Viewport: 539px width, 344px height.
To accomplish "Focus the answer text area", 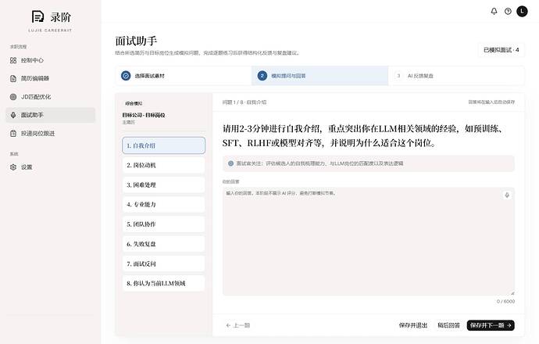I will pos(369,242).
